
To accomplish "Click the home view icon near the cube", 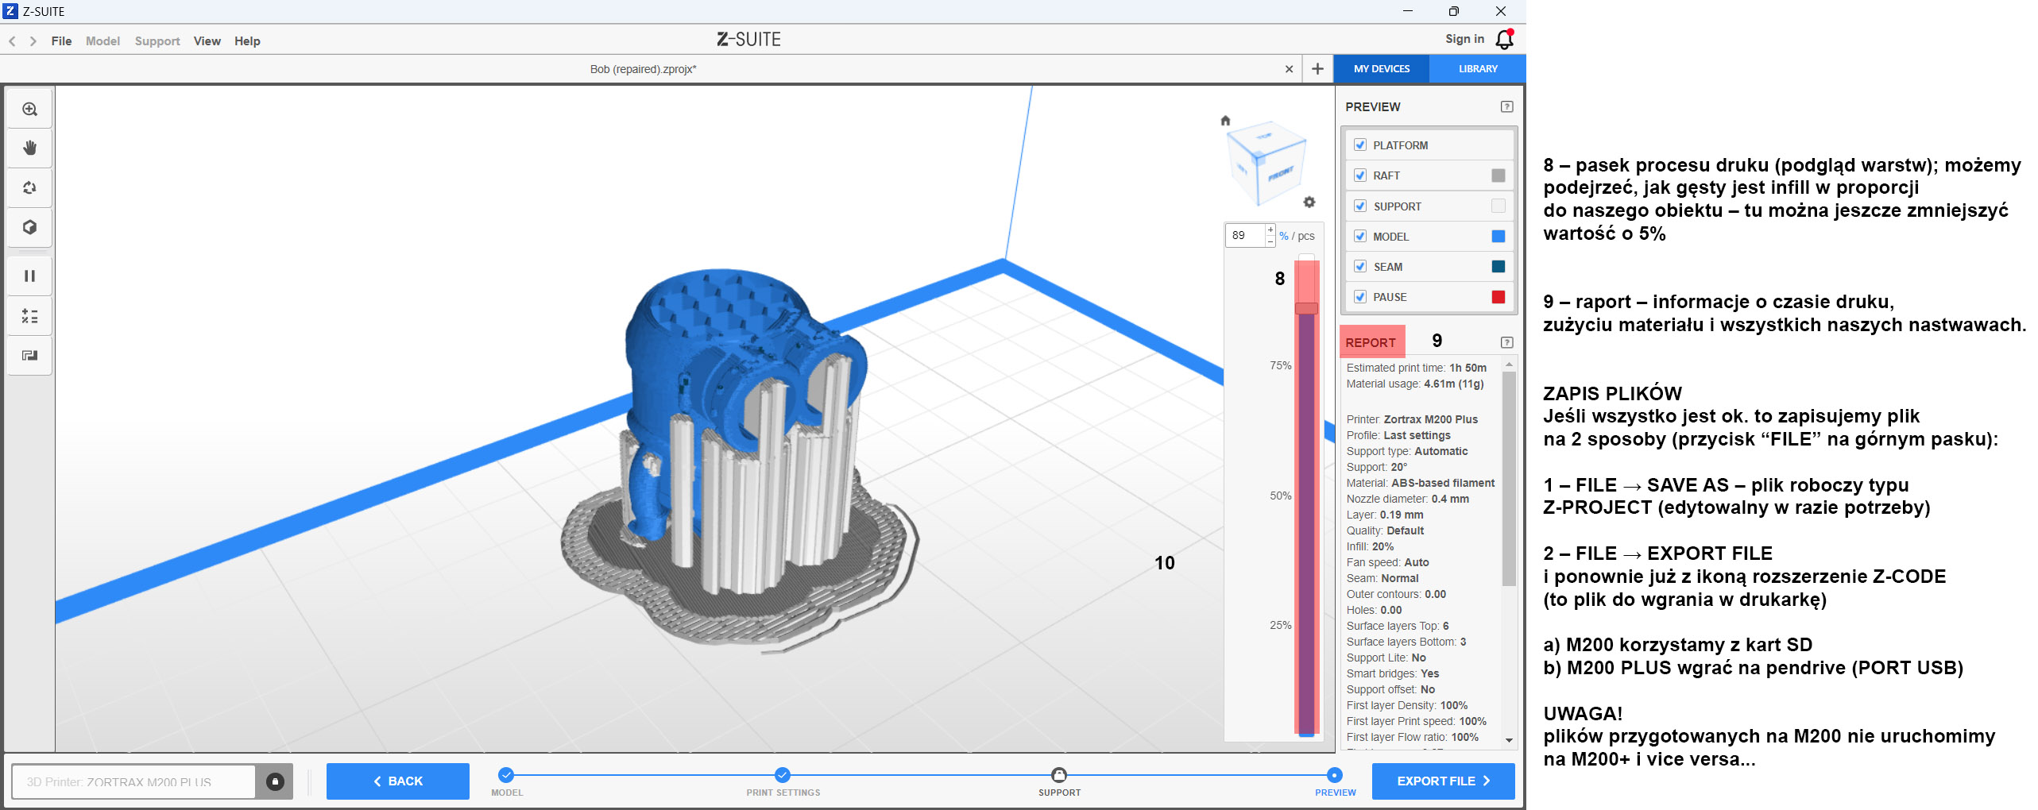I will coord(1225,121).
